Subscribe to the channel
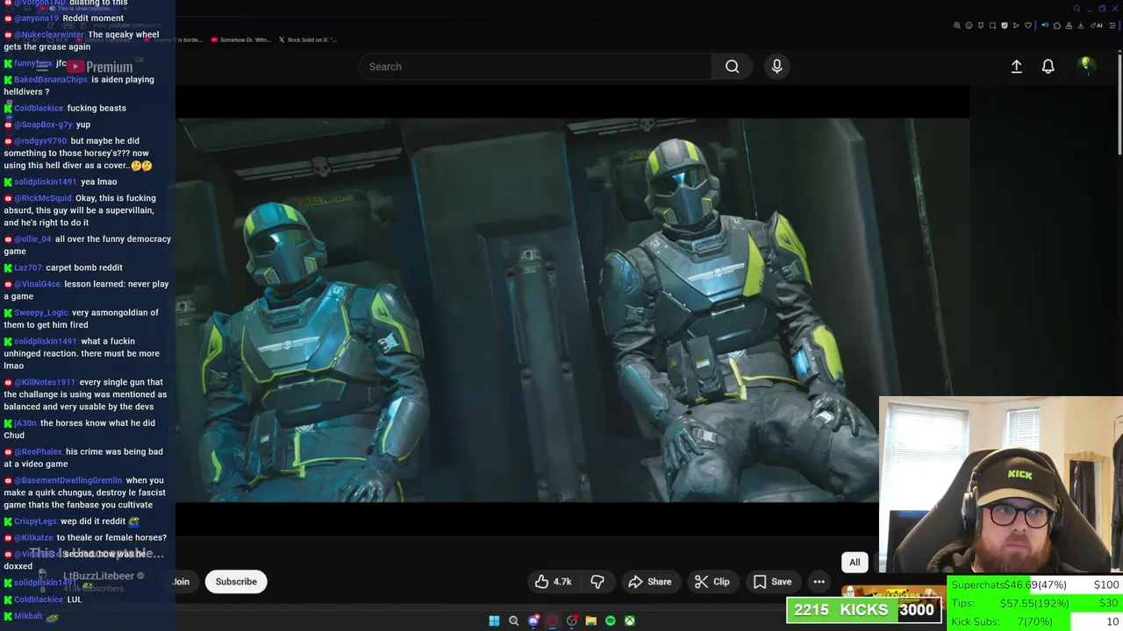The image size is (1123, 631). coord(236,582)
